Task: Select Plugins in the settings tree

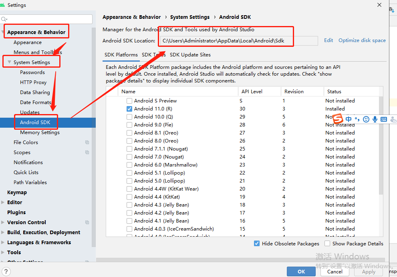Action: (x=16, y=212)
